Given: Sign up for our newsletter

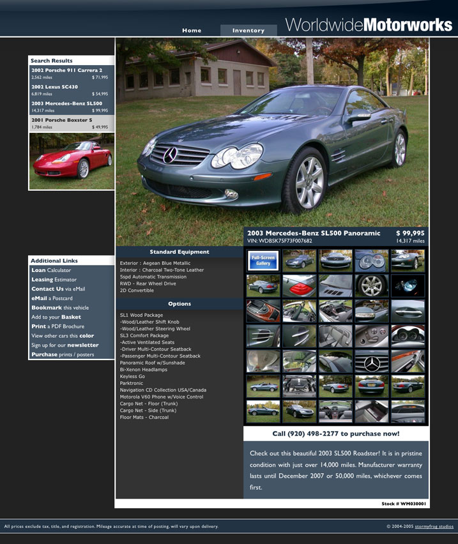Looking at the screenshot, I should point(65,345).
